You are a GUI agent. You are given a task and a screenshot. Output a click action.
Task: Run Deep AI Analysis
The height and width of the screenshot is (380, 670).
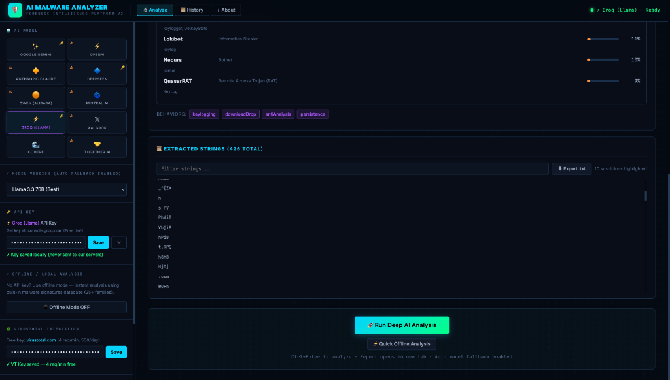(402, 325)
